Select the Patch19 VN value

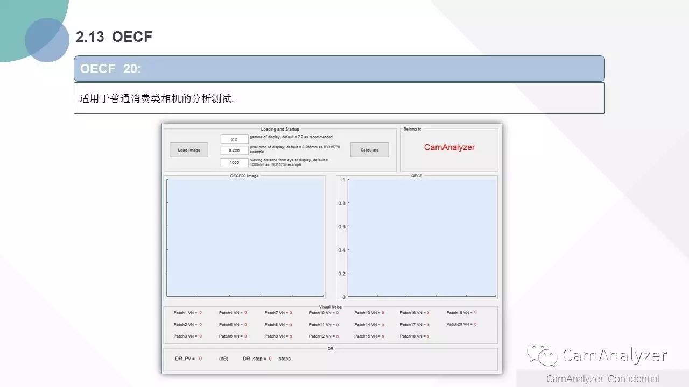[475, 312]
